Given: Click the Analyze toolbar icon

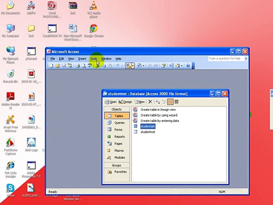Looking at the screenshot, I should click(139, 66).
